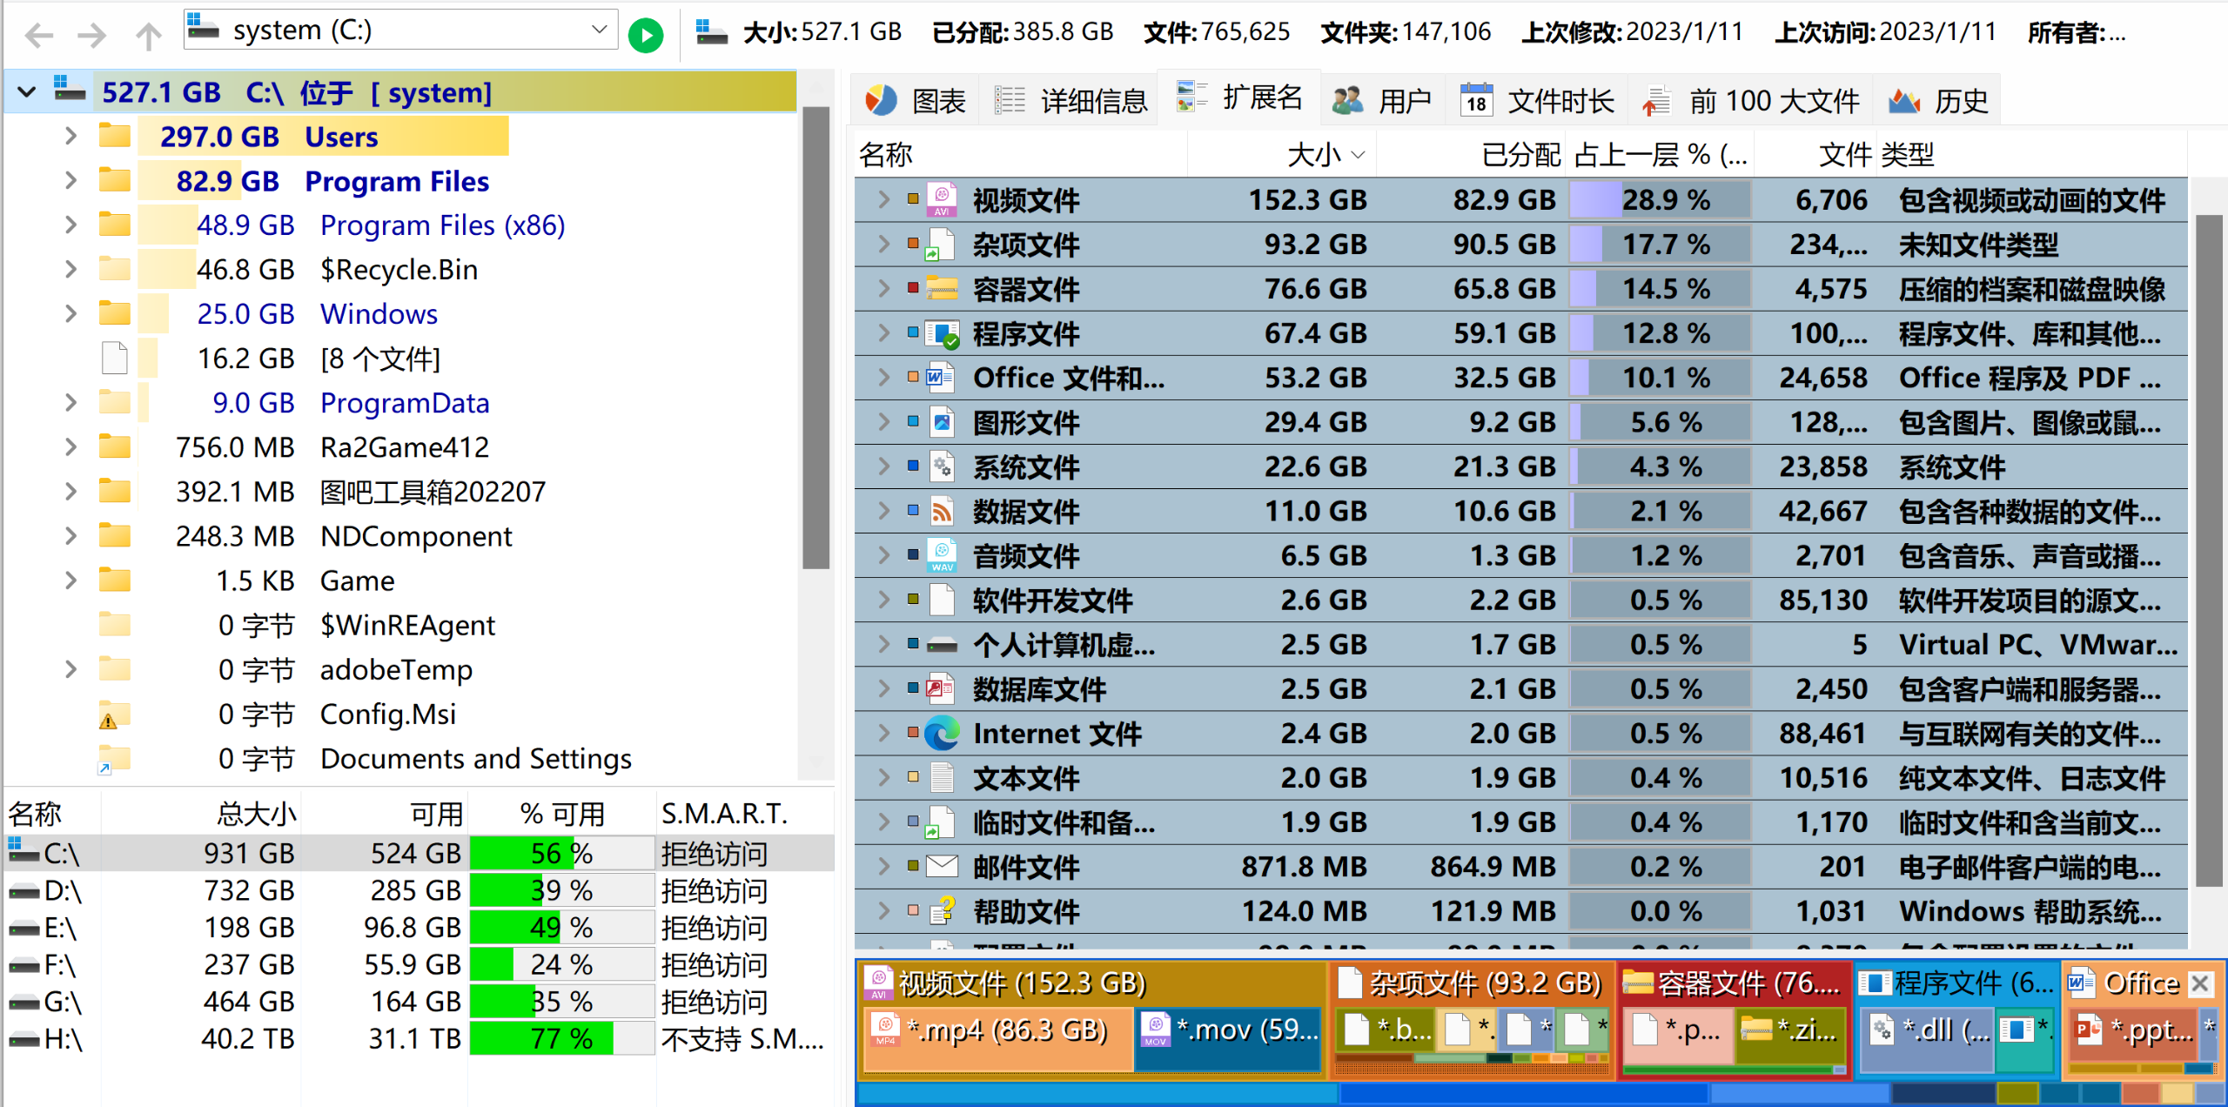Select the D:\ drive in drive list
This screenshot has width=2228, height=1107.
point(63,891)
